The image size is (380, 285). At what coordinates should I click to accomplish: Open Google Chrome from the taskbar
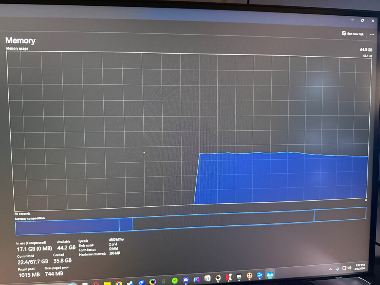[x=119, y=283]
